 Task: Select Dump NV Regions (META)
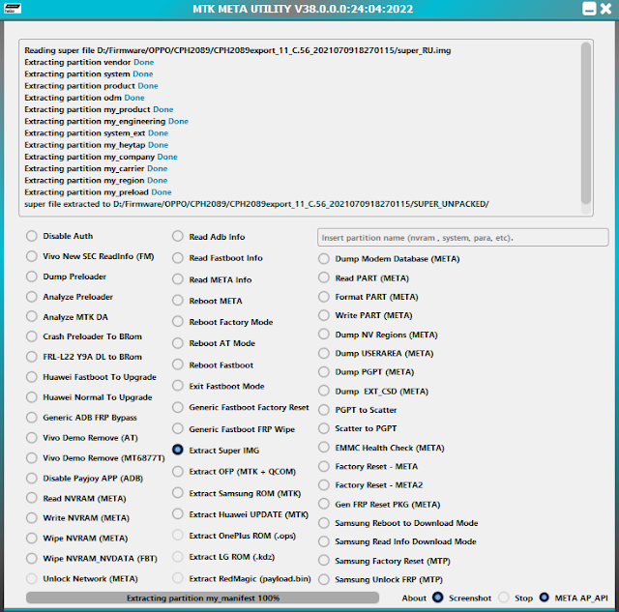tap(324, 335)
